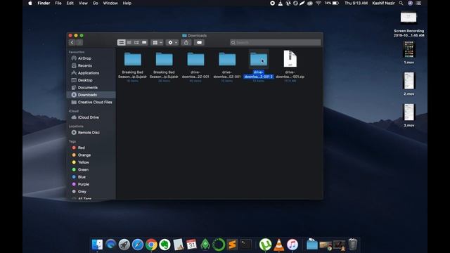The image size is (450, 253).
Task: Open the Go menu
Action: click(x=96, y=3)
